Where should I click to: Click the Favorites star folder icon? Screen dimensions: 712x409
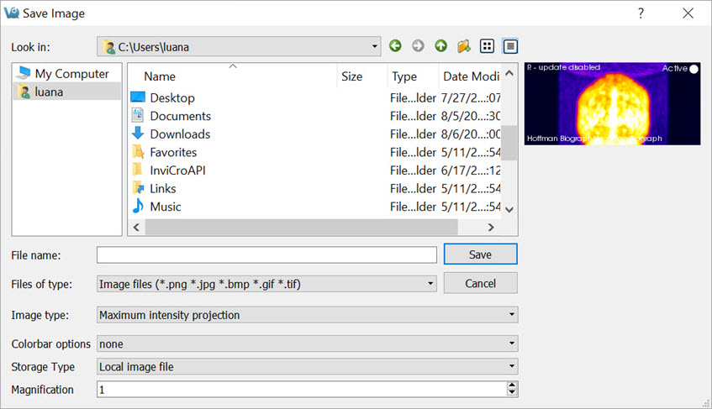point(138,152)
